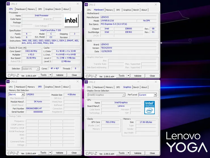This screenshot has height=158, width=210.
Task: Open the Bench tab in the Graphics window
Action: [x=136, y=87]
